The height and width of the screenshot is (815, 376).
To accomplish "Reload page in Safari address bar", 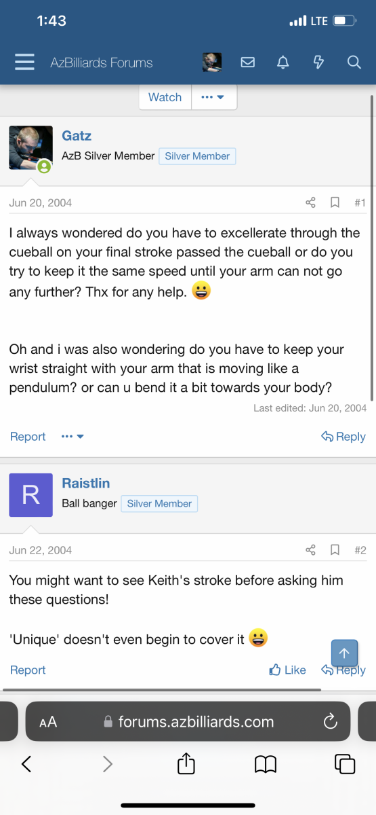I will point(331,722).
